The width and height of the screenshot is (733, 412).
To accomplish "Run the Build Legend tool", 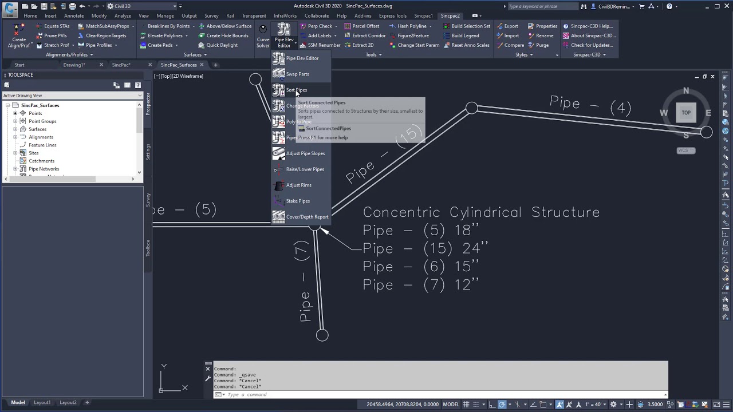I will (465, 35).
